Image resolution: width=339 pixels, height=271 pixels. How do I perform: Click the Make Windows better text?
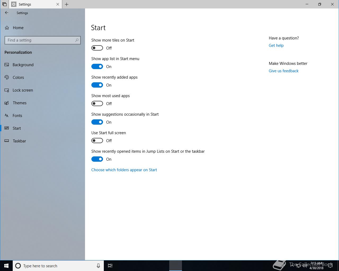pyautogui.click(x=288, y=64)
